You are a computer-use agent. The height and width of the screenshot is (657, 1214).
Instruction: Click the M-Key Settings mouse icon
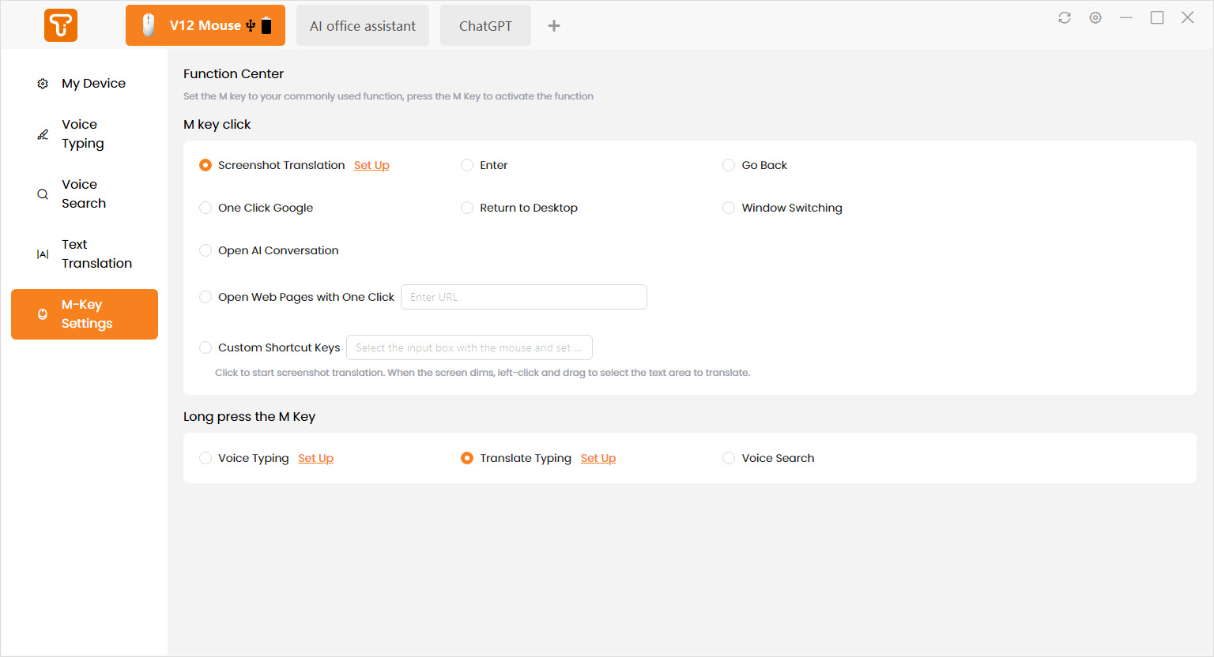click(x=43, y=314)
